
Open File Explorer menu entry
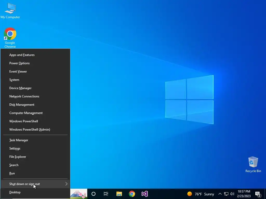[35, 157]
